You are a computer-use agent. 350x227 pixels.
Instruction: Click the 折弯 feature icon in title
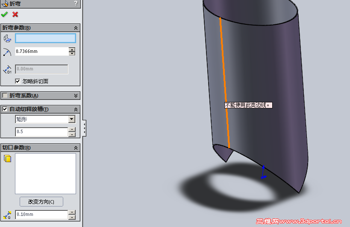(5, 3)
